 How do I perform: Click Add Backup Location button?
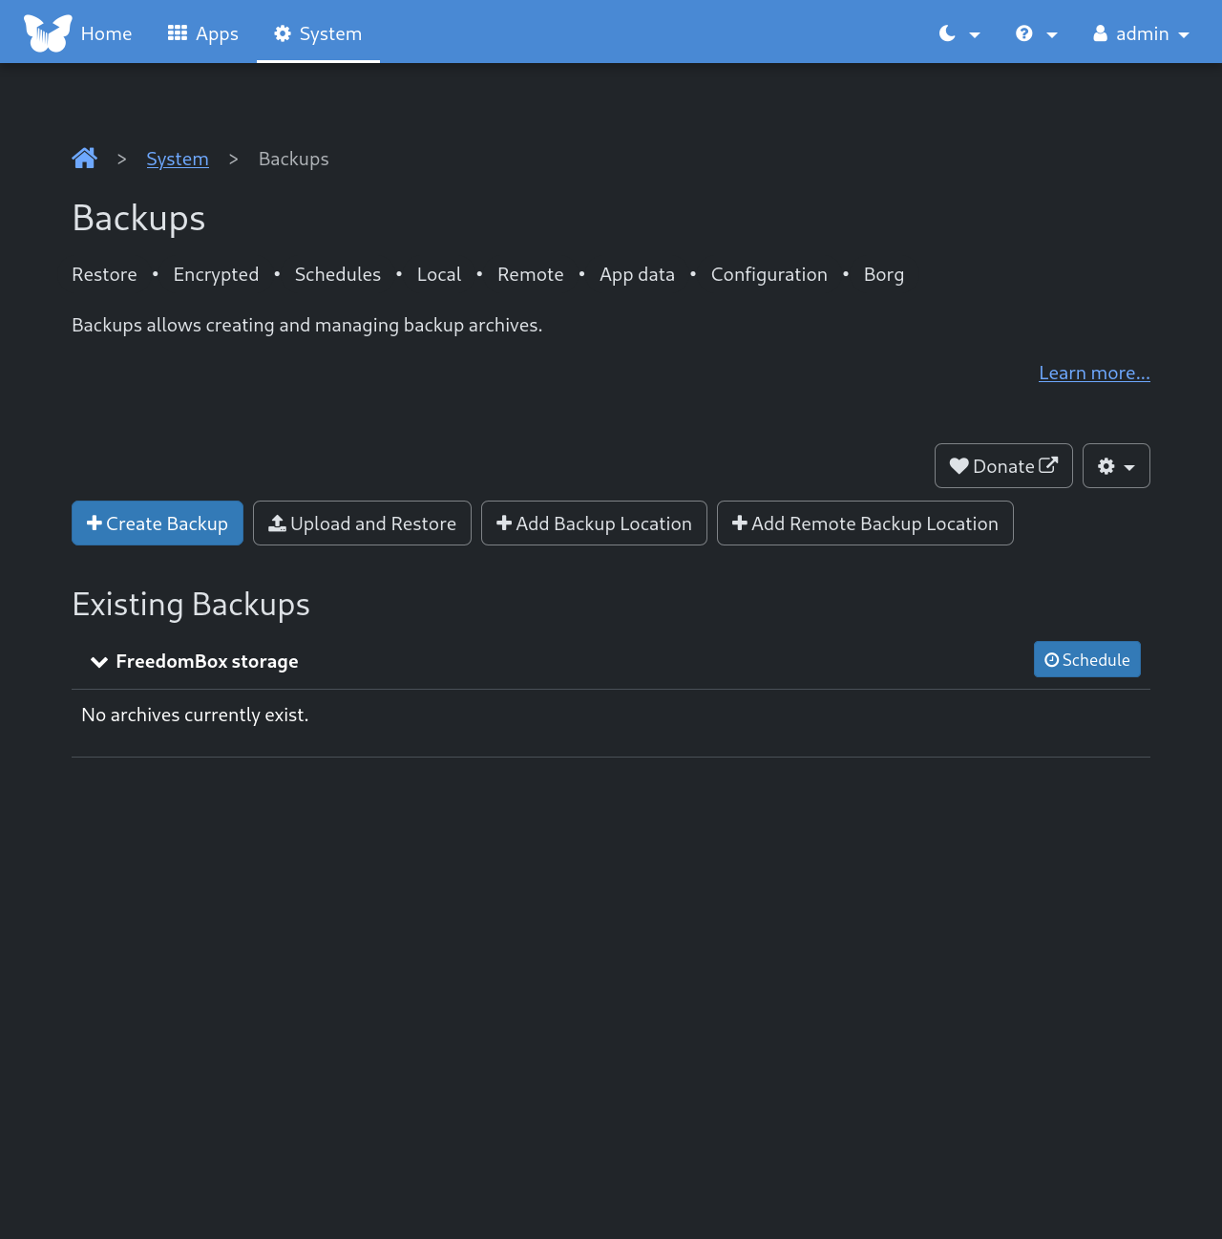[x=594, y=523]
